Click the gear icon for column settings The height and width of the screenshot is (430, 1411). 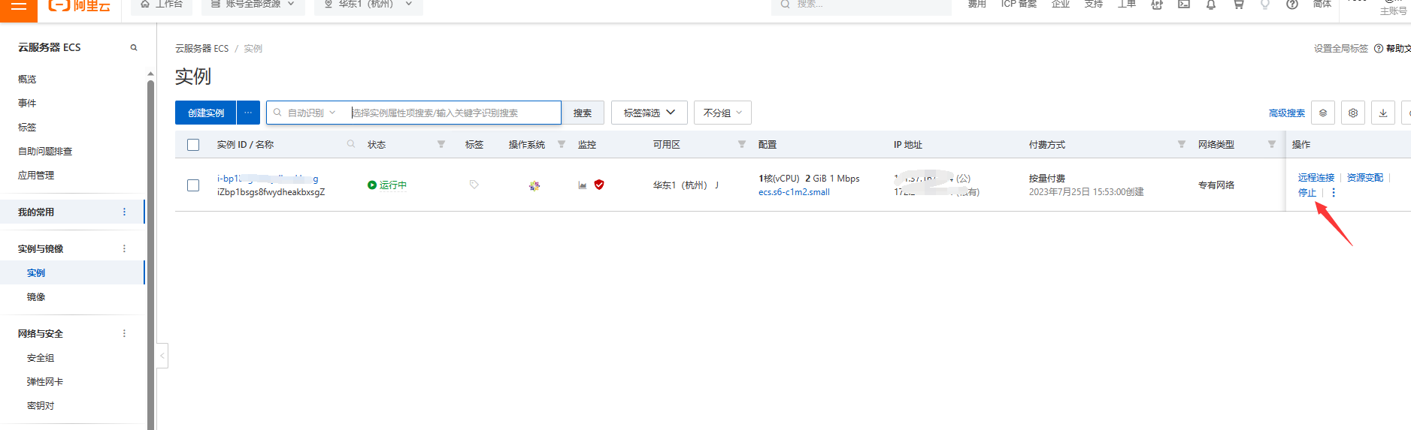[1353, 113]
